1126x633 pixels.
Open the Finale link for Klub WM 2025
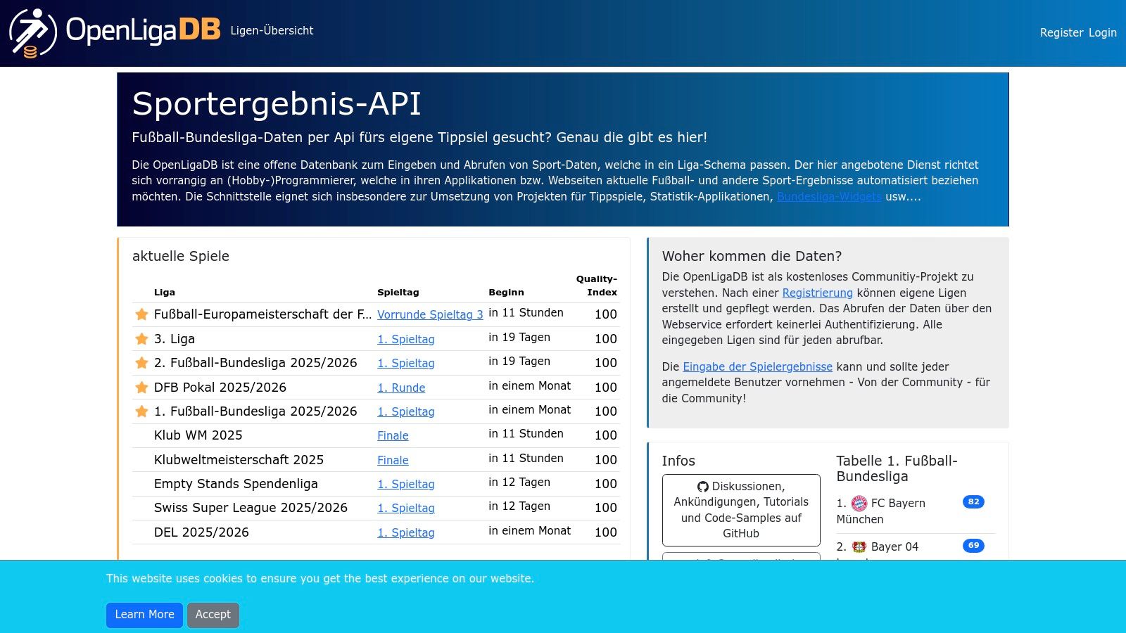click(393, 436)
